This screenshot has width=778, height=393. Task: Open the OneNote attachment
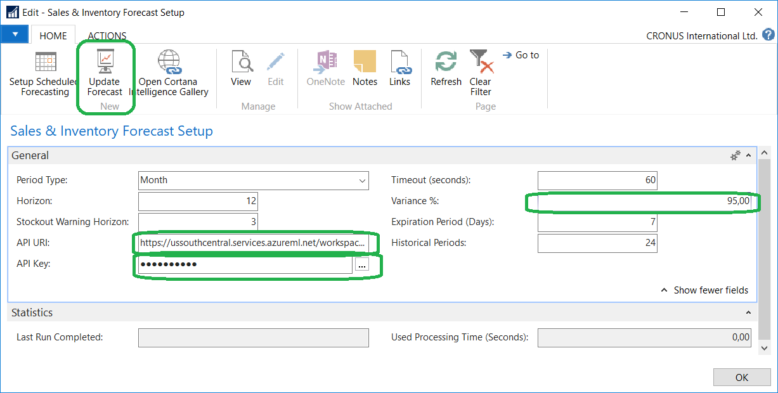click(x=325, y=63)
